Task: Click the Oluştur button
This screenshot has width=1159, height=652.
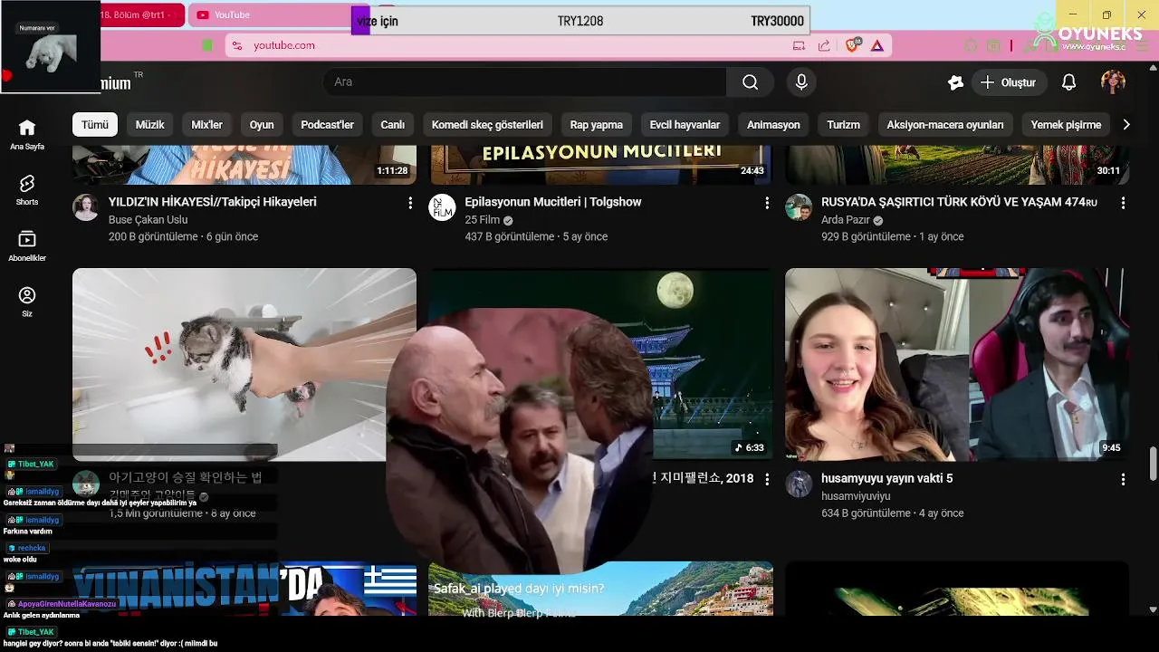Action: pyautogui.click(x=1009, y=82)
